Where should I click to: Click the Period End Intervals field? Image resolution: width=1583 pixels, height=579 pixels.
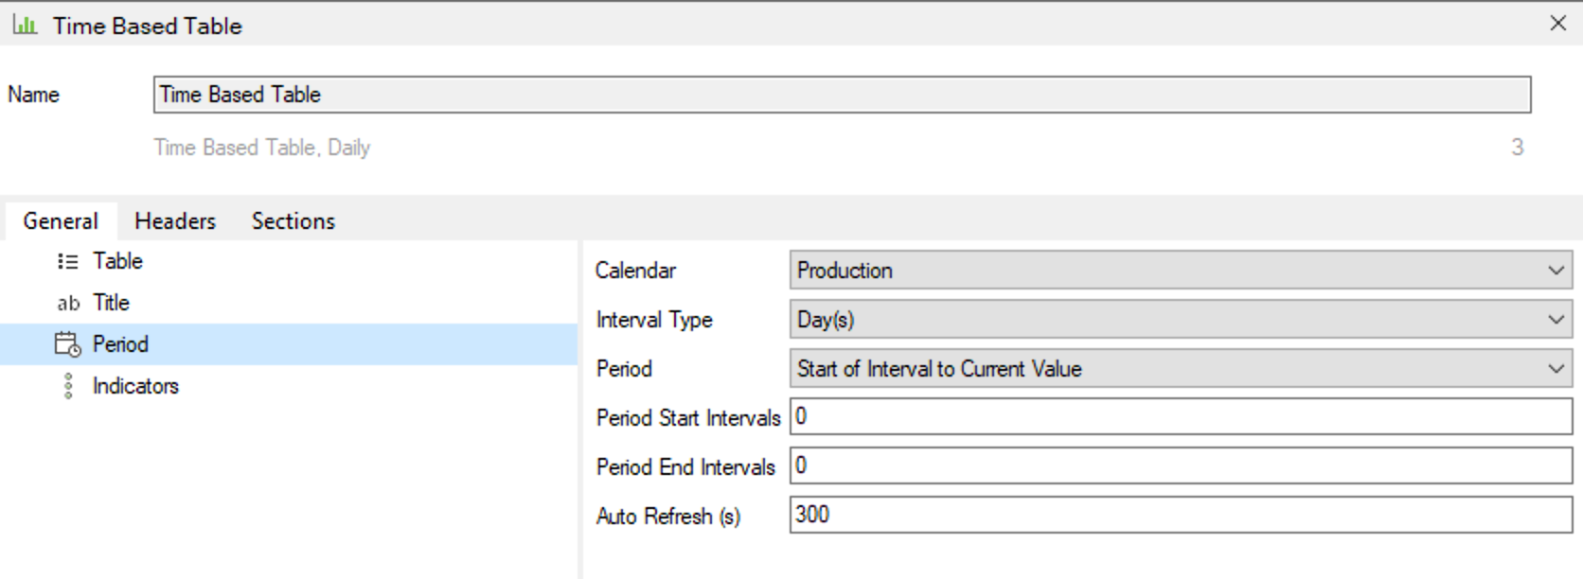tap(1181, 465)
